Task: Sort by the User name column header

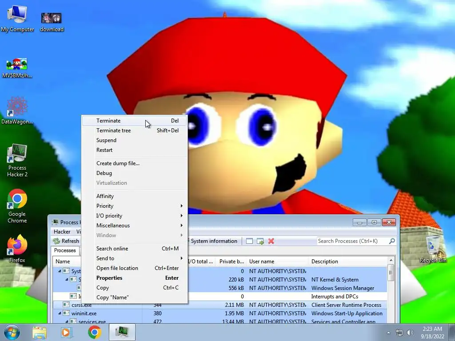Action: pos(277,262)
